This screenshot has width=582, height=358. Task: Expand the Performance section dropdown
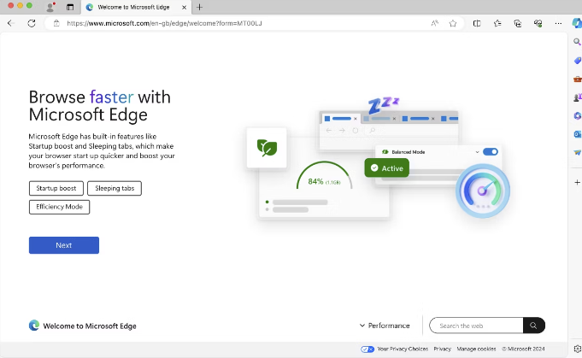[x=385, y=326]
